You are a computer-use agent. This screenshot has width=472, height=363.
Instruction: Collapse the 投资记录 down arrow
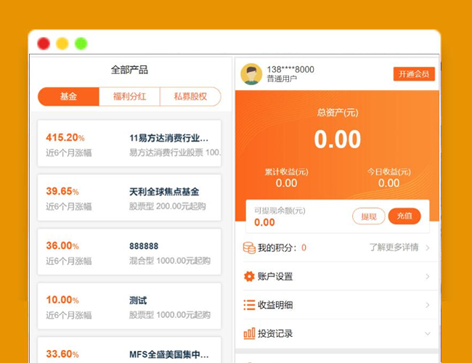click(428, 333)
